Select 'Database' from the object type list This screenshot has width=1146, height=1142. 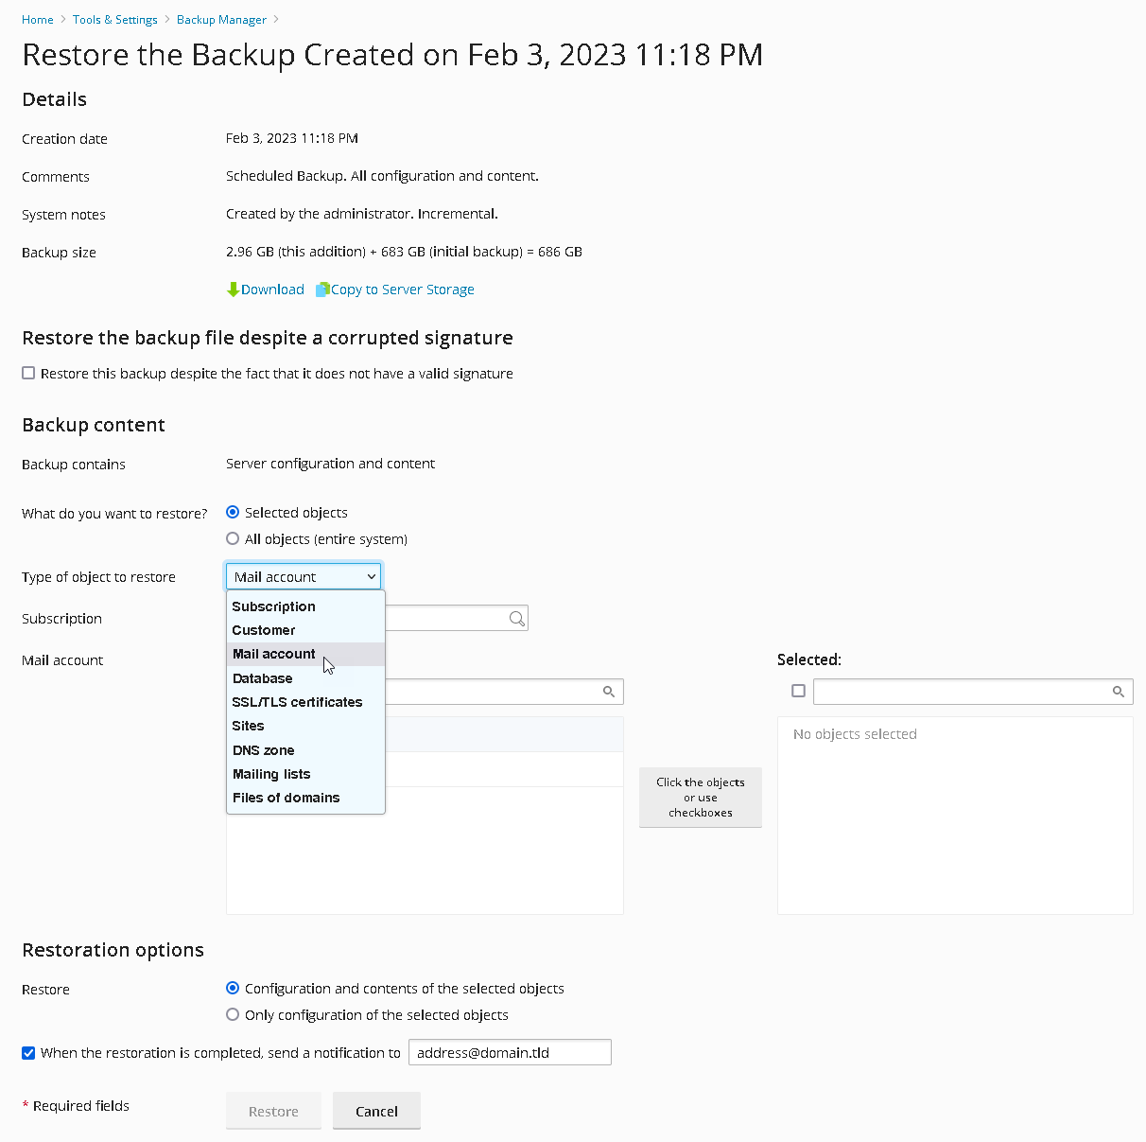coord(262,677)
